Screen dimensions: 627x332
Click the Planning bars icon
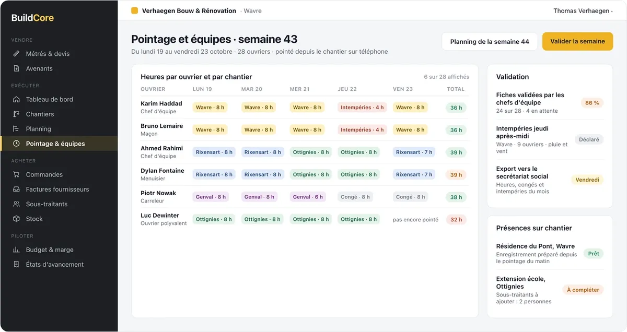[x=16, y=129]
